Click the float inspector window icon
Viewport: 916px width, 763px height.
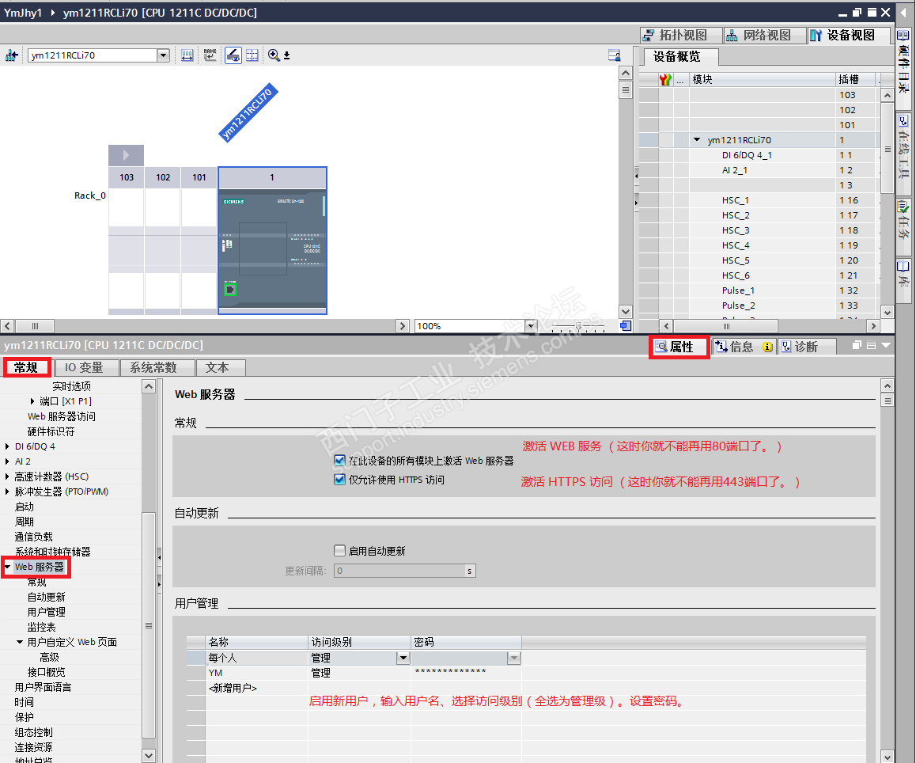(x=857, y=345)
